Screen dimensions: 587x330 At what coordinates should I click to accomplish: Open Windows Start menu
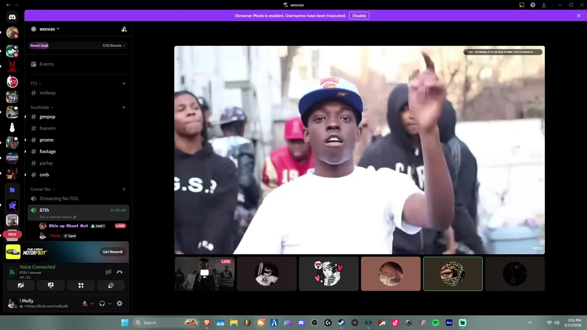coord(125,323)
